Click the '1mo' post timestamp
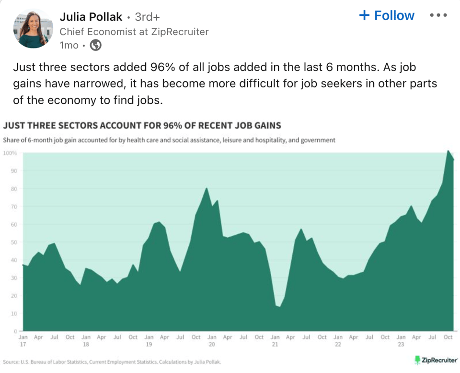 point(69,45)
